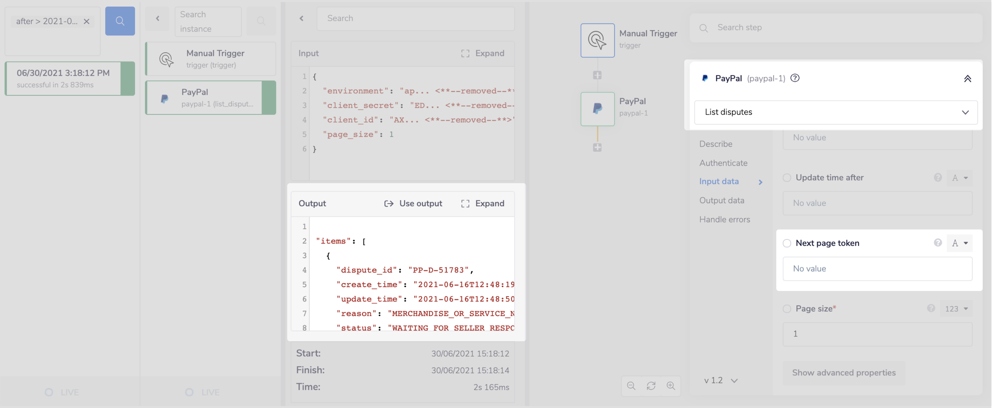Open the List disputes operation dropdown

coord(835,112)
